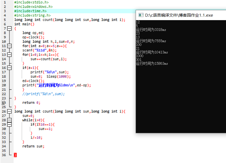Place cursor on #include<windows.h> line
Image resolution: width=226 pixels, height=163 pixels.
[x=33, y=7]
